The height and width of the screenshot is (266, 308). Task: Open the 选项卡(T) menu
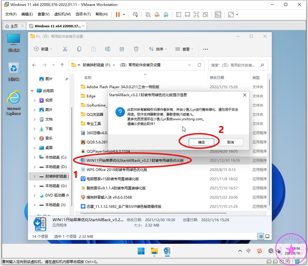[83, 14]
